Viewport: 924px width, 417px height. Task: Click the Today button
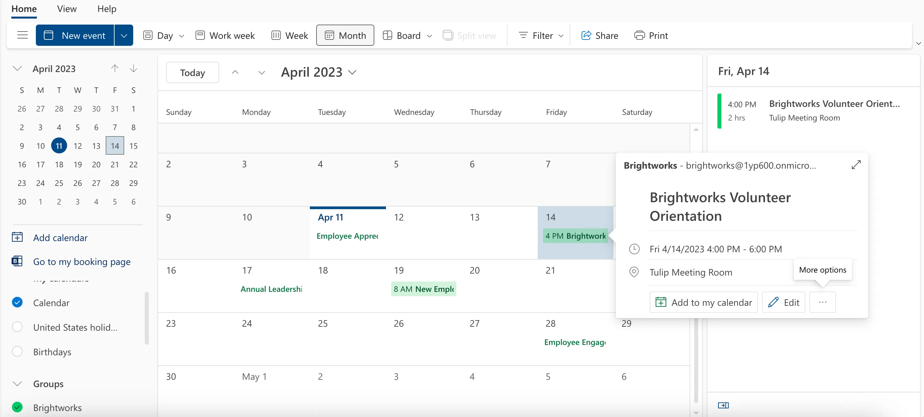(193, 72)
